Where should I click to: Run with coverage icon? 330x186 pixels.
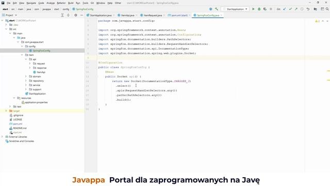pyautogui.click(x=265, y=9)
